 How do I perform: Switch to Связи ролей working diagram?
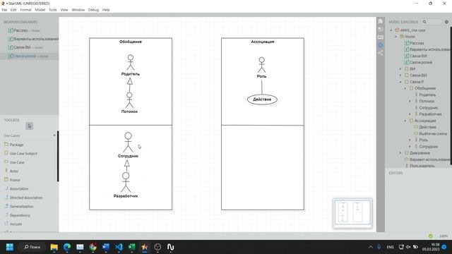point(30,56)
